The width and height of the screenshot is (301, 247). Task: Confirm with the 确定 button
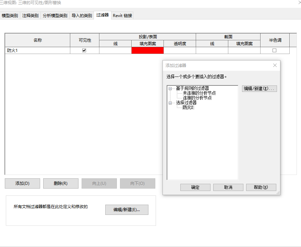(x=195, y=187)
